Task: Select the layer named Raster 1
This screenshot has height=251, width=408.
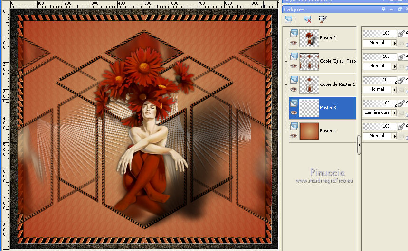Action: tap(328, 131)
